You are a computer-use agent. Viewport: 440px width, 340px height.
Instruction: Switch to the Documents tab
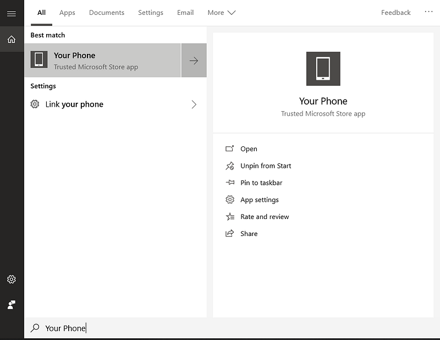(107, 13)
